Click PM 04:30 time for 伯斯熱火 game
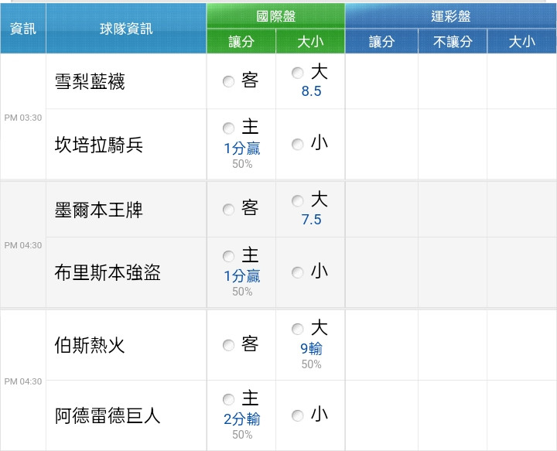The width and height of the screenshot is (557, 451). (23, 381)
